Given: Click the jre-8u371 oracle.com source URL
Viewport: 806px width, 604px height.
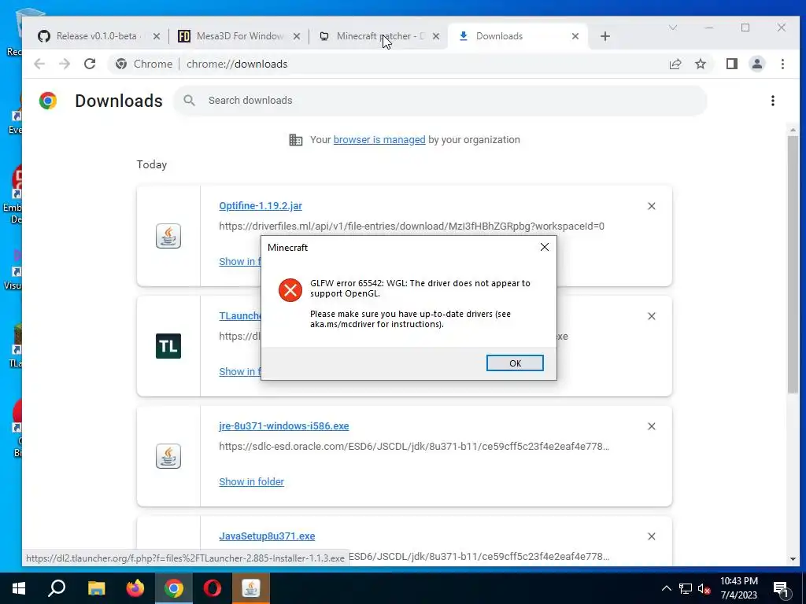Looking at the screenshot, I should [x=414, y=447].
